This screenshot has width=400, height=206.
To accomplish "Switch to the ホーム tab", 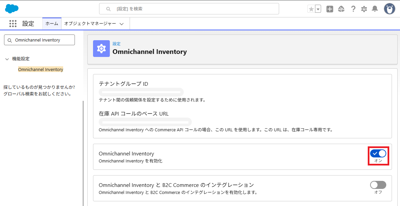I will point(52,23).
